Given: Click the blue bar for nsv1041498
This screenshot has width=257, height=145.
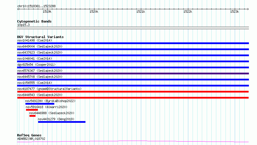Looking at the screenshot, I should tap(133, 43).
